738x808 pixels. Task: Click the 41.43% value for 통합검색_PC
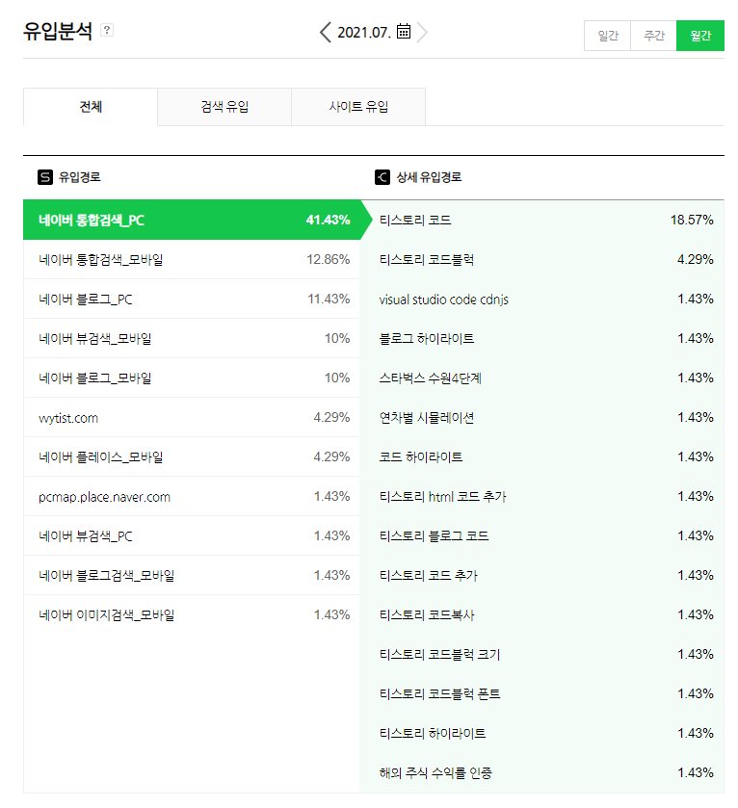(328, 220)
